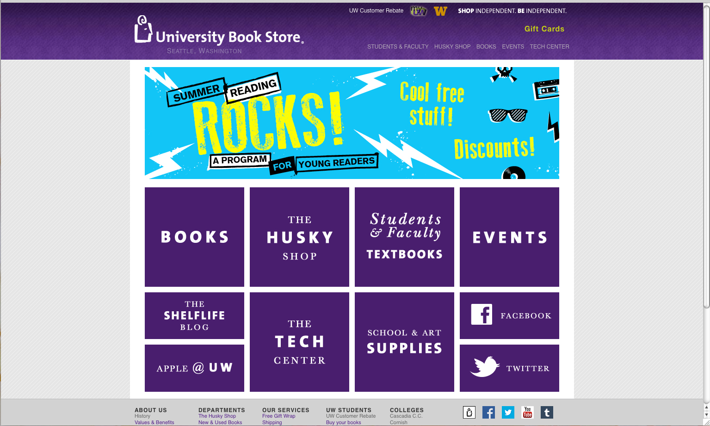The height and width of the screenshot is (426, 710).
Task: Click the gold W Huskies logo
Action: [440, 11]
